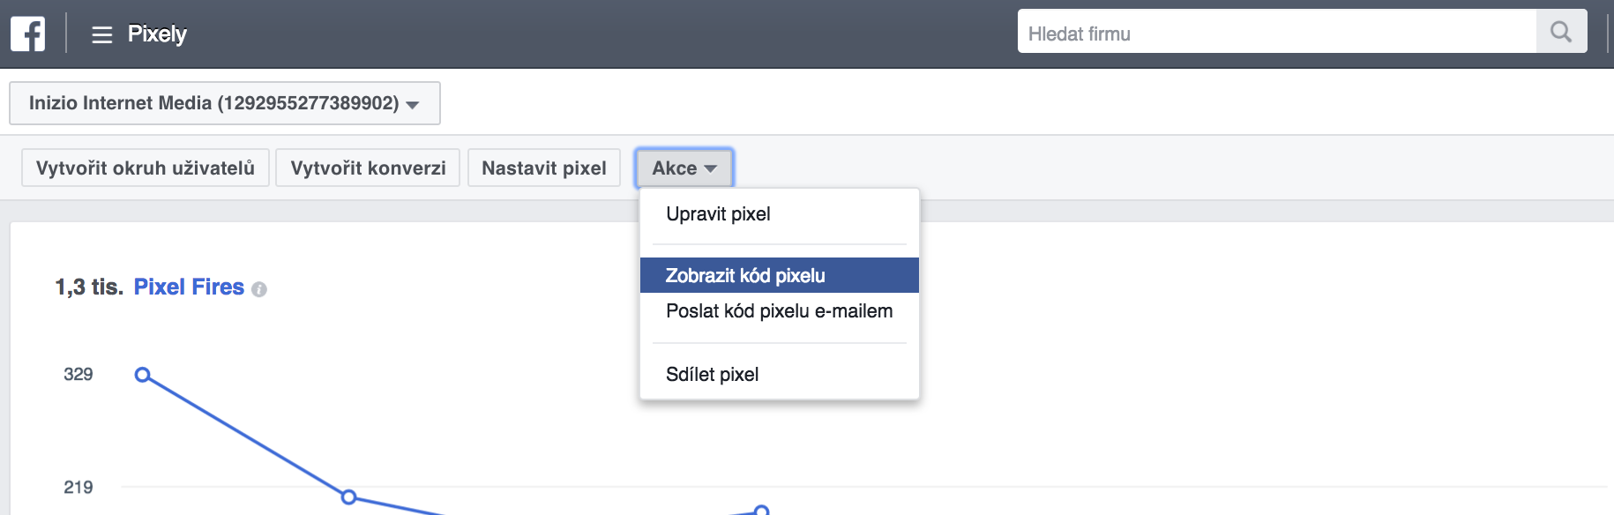Click the chart data point near 219
This screenshot has height=515, width=1614.
[349, 497]
